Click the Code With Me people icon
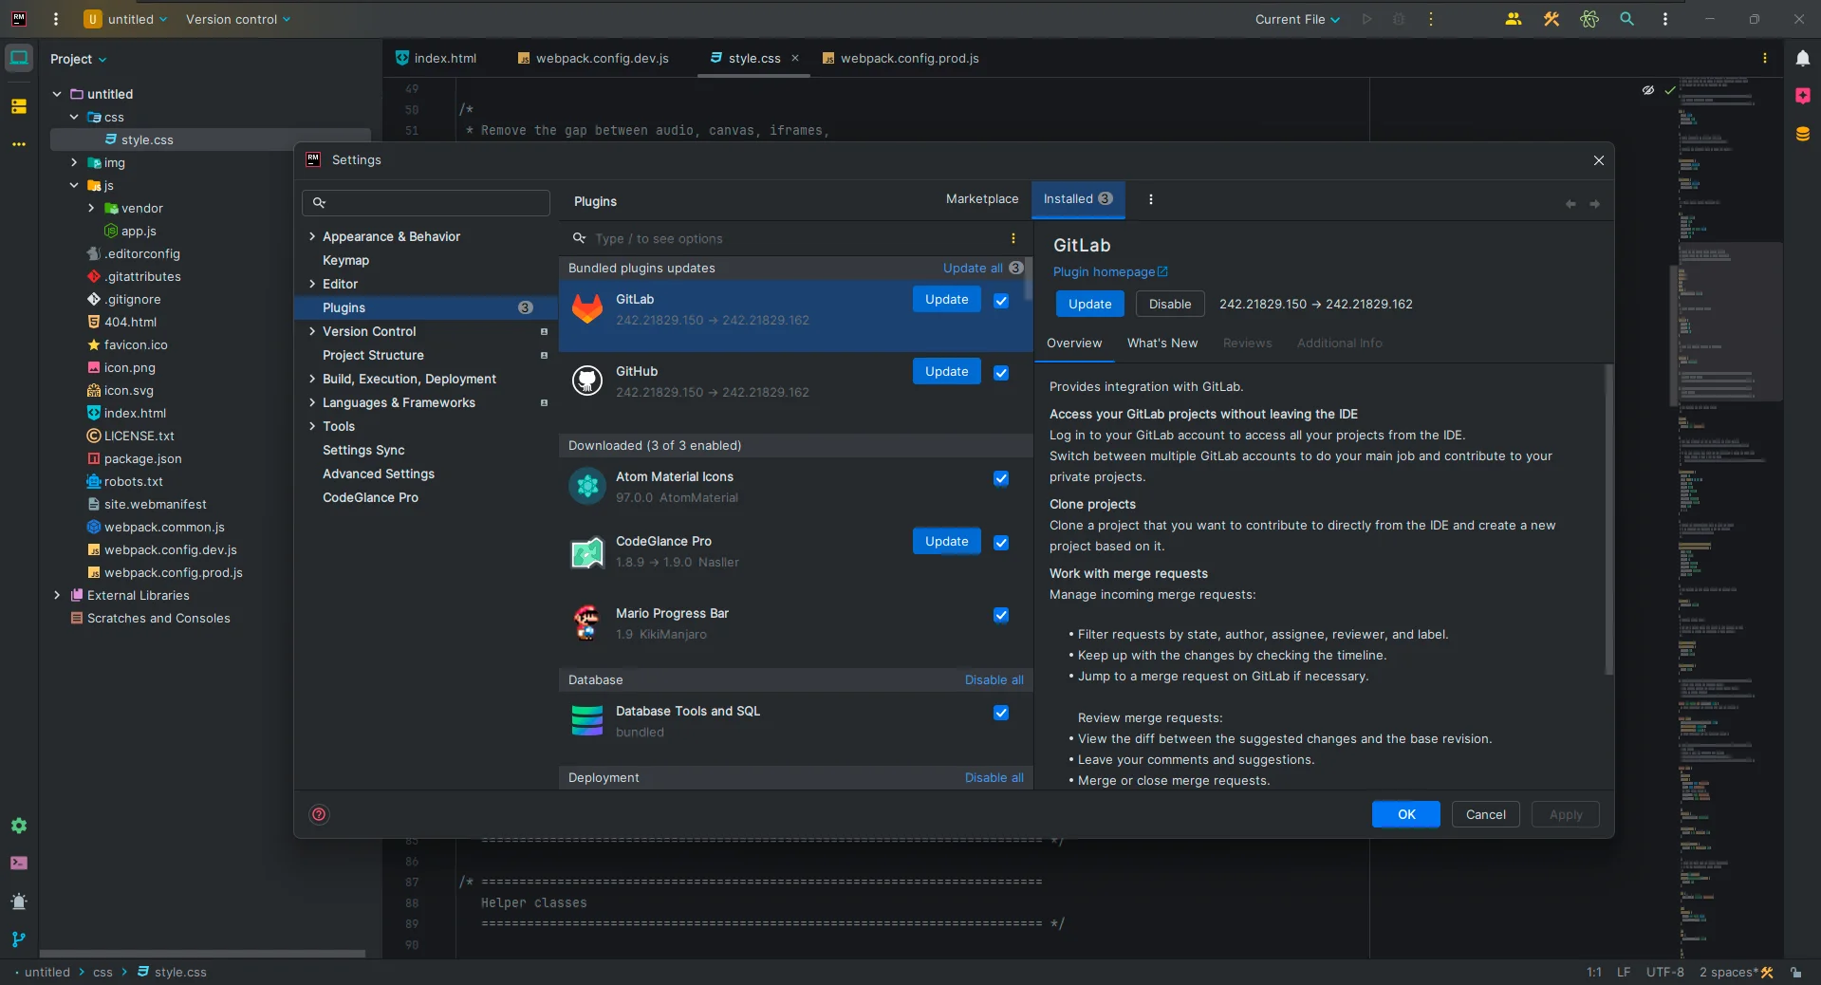1821x985 pixels. [1513, 19]
